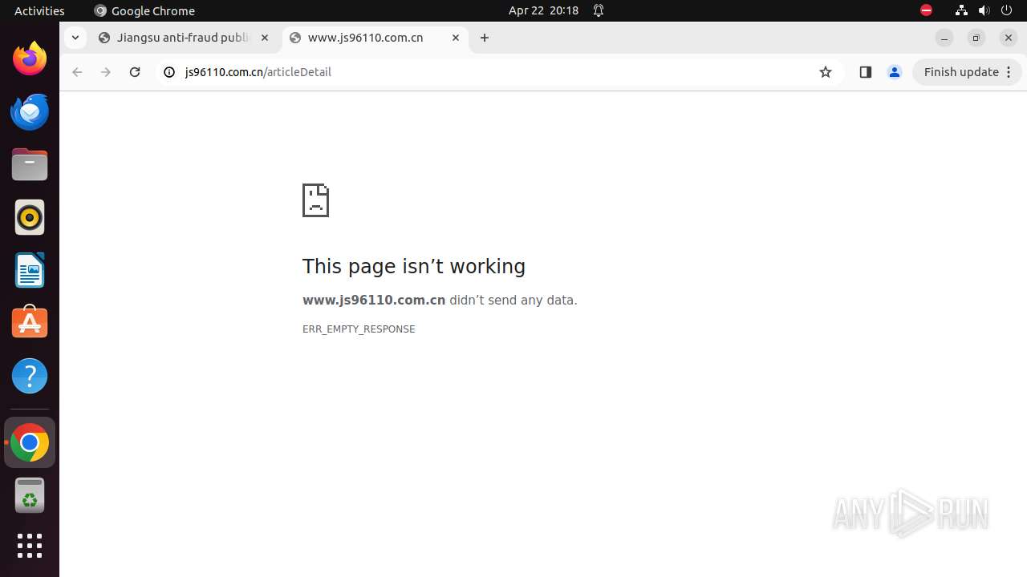Open power menu icon
Screen dimensions: 1027x577
[x=1007, y=10]
